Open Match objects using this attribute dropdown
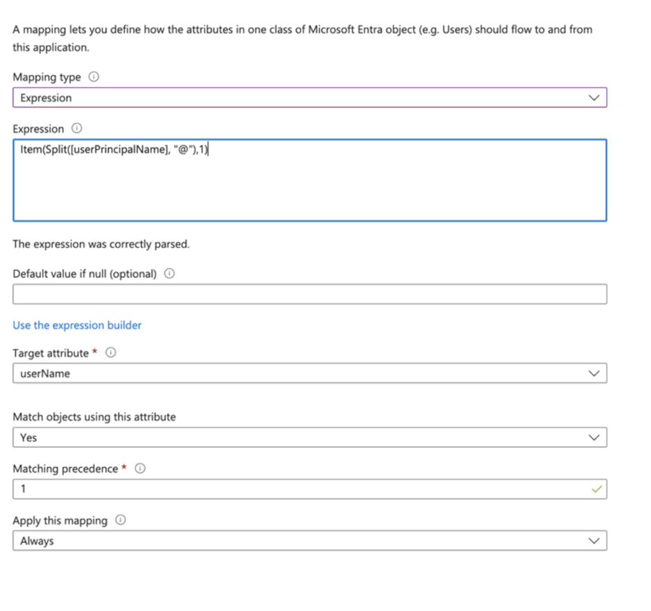Viewport: 651px width, 611px height. pyautogui.click(x=310, y=437)
